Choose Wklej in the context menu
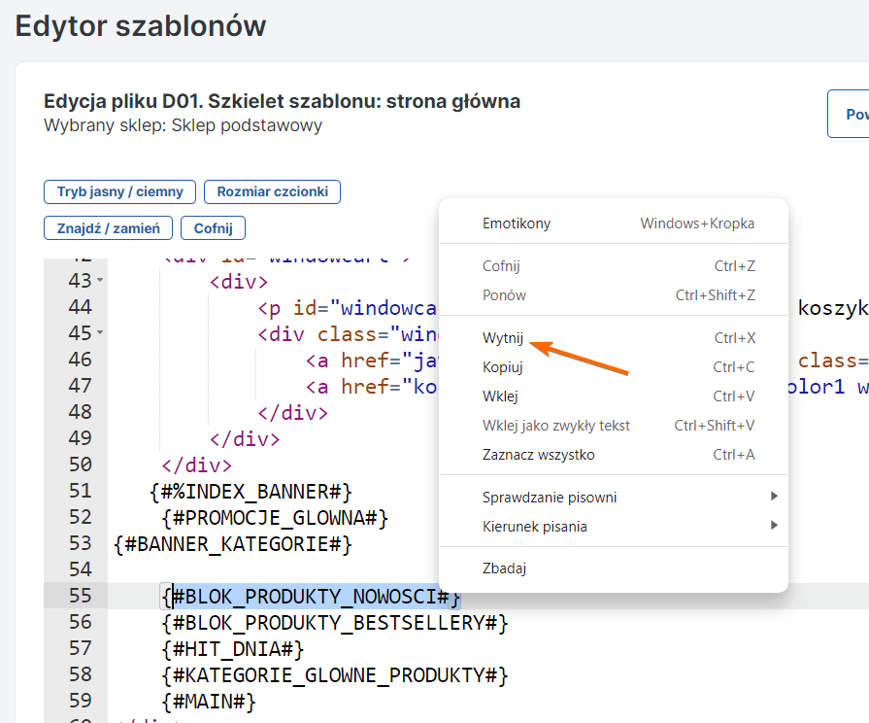Viewport: 869px width, 723px height. 500,396
